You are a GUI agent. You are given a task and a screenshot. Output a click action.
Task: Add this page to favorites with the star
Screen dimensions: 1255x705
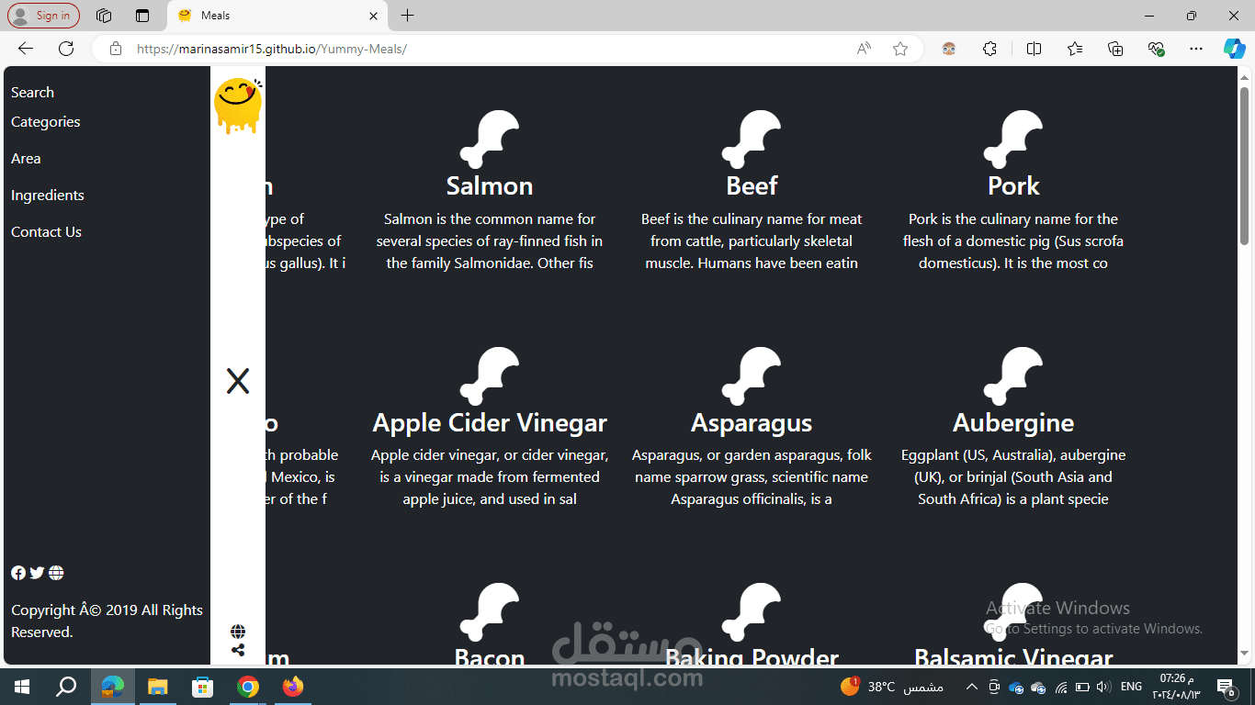(x=900, y=49)
